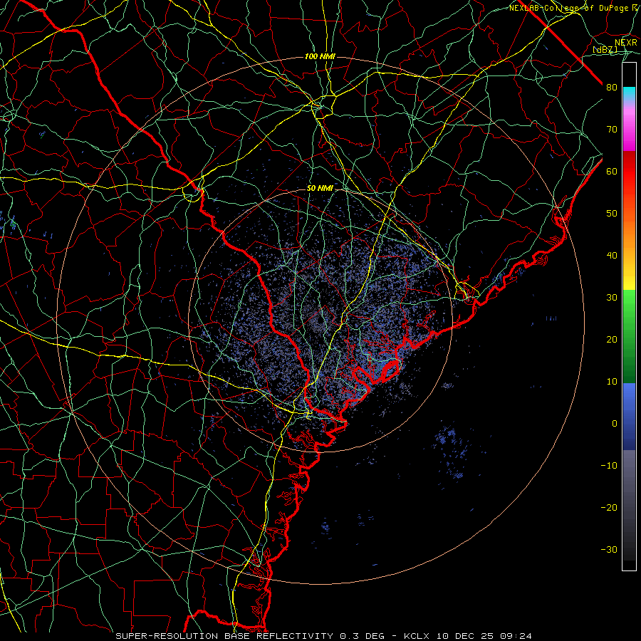This screenshot has height=641, width=641.
Task: Click the 30 value on the dBZ scale
Action: (x=612, y=298)
